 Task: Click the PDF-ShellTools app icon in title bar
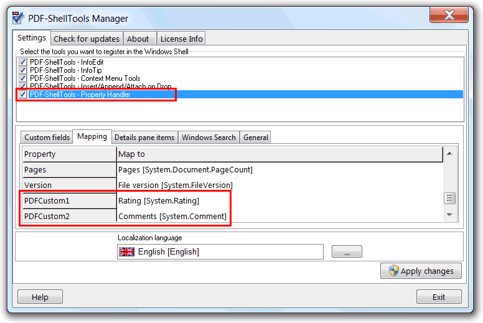tap(19, 18)
